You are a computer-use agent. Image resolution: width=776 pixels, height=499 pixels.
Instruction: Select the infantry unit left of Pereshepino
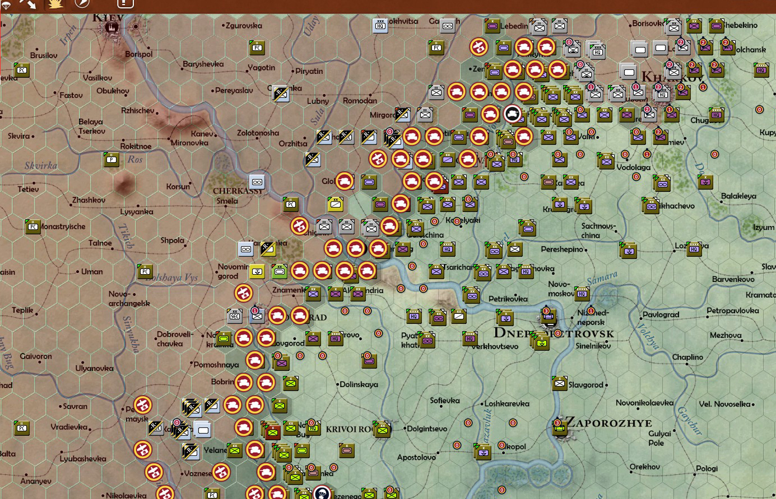515,249
